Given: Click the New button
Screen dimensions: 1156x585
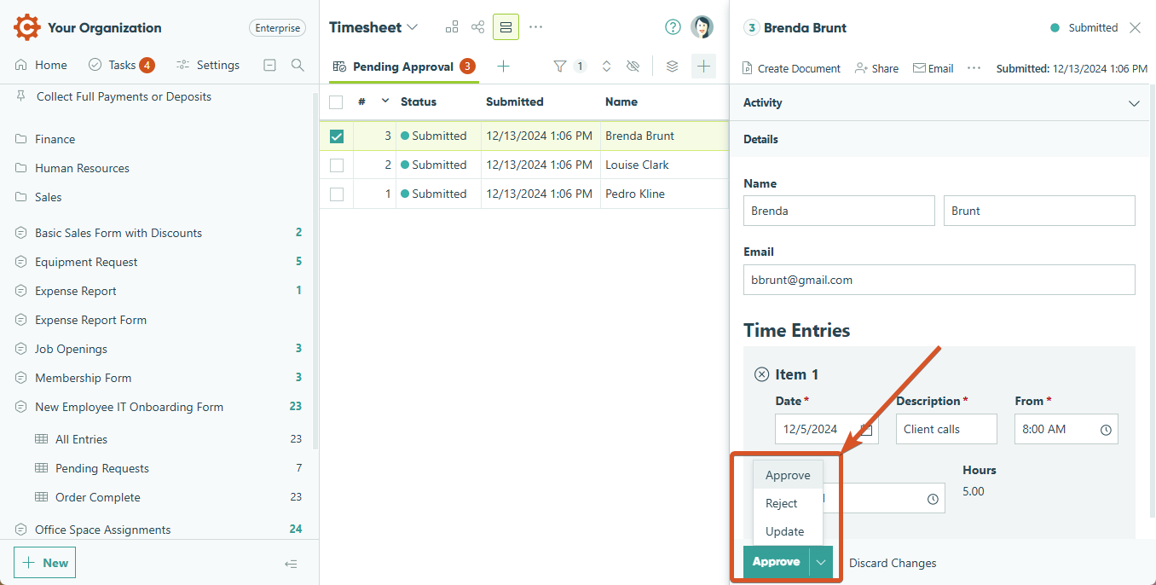Looking at the screenshot, I should 45,563.
